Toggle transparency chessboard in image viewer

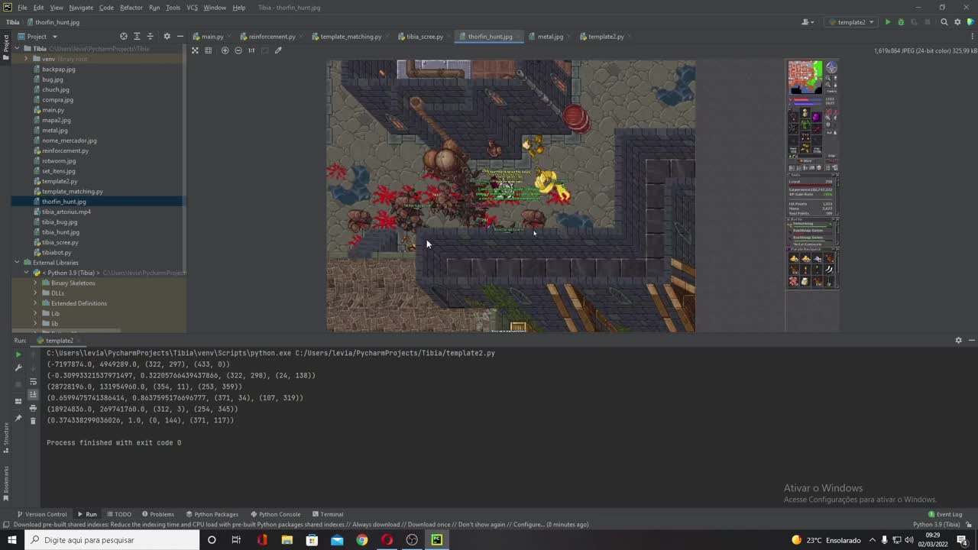[195, 50]
